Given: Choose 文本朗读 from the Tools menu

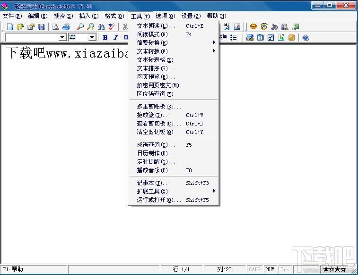Looking at the screenshot, I should point(174,26).
